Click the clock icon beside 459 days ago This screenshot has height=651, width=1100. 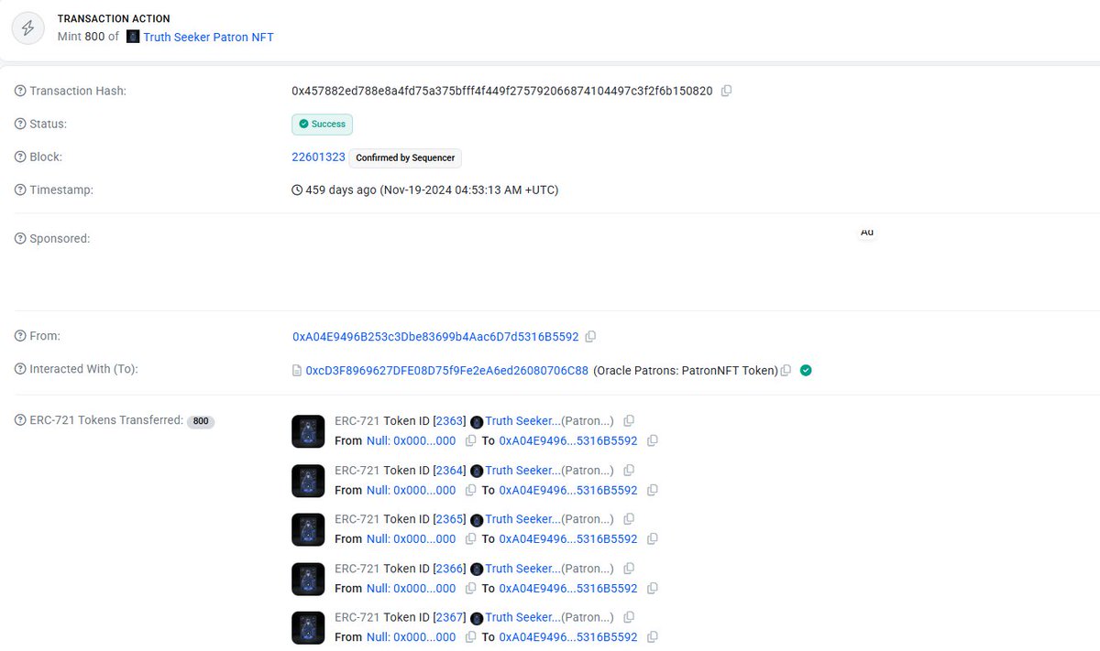coord(297,190)
